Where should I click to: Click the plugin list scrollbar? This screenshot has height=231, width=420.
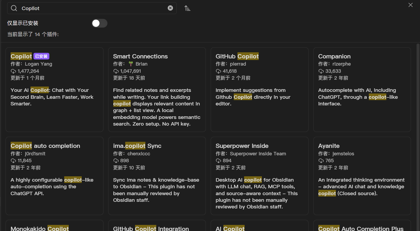click(418, 137)
